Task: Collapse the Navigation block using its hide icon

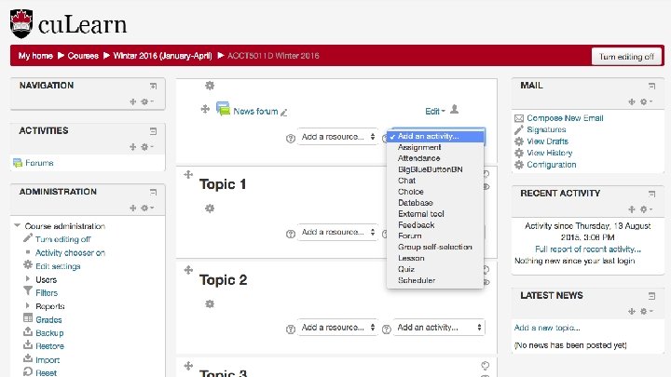Action: 153,86
